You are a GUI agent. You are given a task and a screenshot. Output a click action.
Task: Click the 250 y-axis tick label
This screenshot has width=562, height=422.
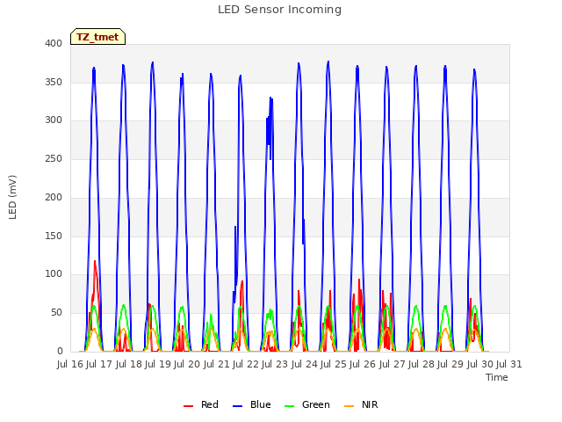[54, 158]
